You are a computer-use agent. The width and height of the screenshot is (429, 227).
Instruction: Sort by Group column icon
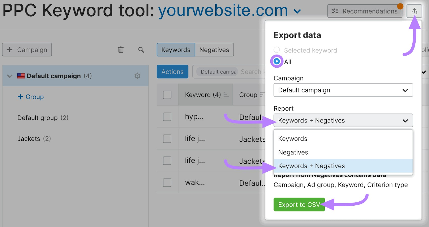(x=262, y=95)
